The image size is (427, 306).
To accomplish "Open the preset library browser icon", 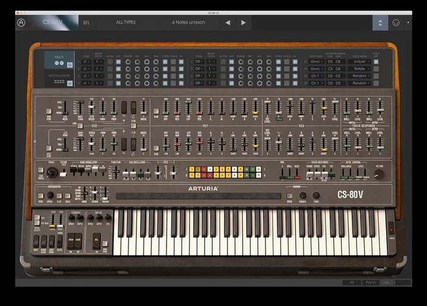I will (86, 23).
